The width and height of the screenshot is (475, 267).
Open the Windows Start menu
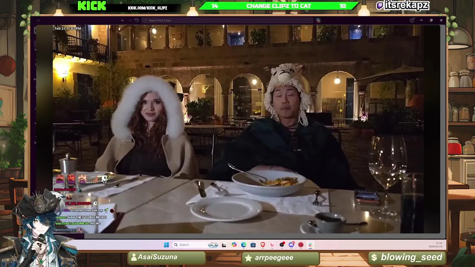click(x=166, y=245)
